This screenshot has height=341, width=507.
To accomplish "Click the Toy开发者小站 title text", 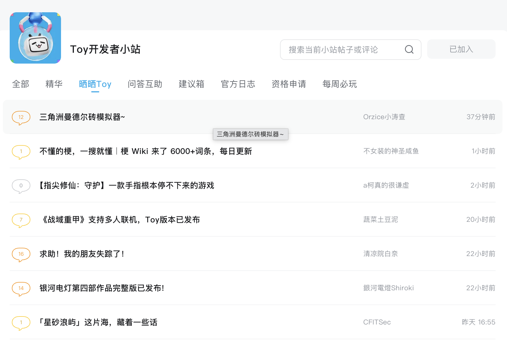I will (105, 49).
